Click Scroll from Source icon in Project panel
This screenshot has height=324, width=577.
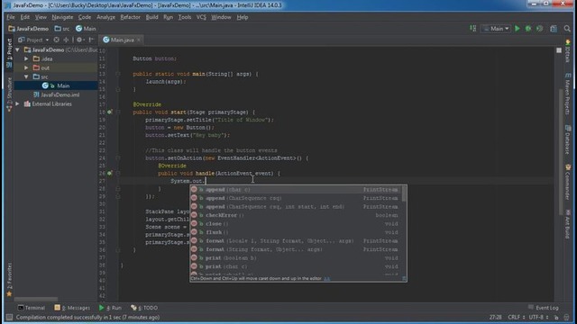tap(56, 40)
